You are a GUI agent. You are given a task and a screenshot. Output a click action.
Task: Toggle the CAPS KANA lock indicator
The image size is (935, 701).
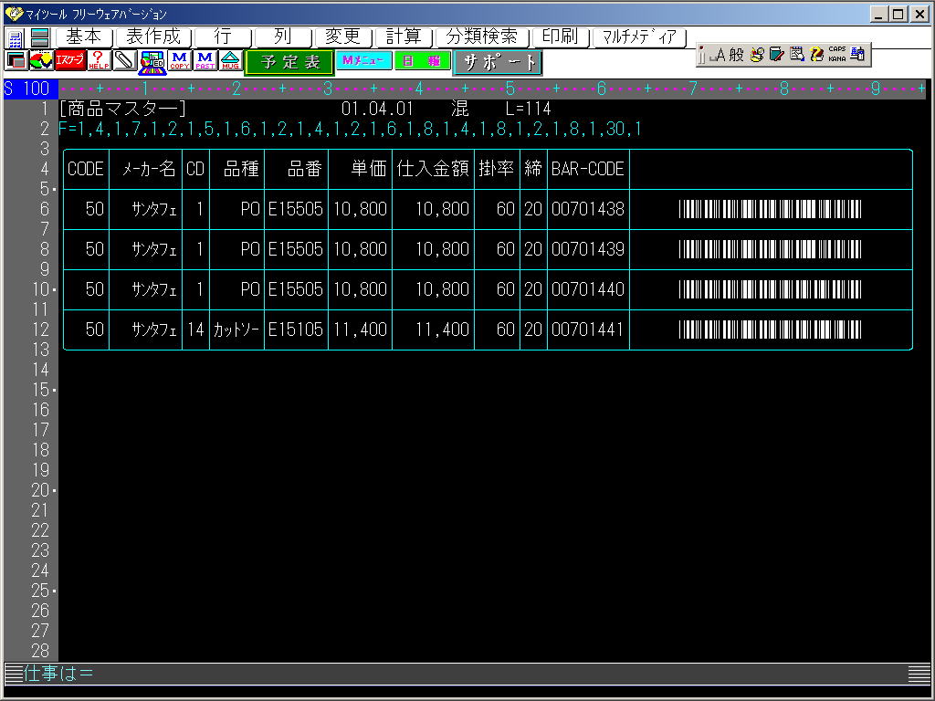[837, 55]
